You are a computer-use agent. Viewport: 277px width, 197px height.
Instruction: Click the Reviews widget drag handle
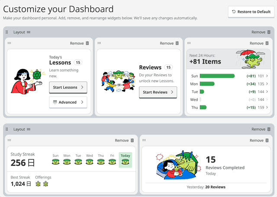point(100,43)
